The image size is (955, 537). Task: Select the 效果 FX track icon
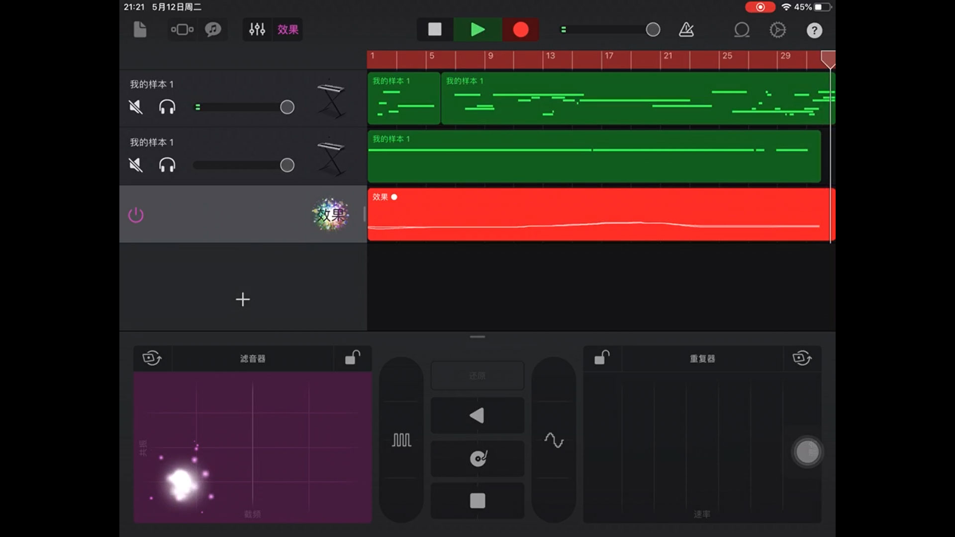click(331, 215)
